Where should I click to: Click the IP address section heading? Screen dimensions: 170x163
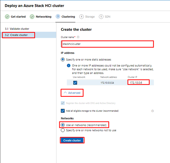click(67, 53)
